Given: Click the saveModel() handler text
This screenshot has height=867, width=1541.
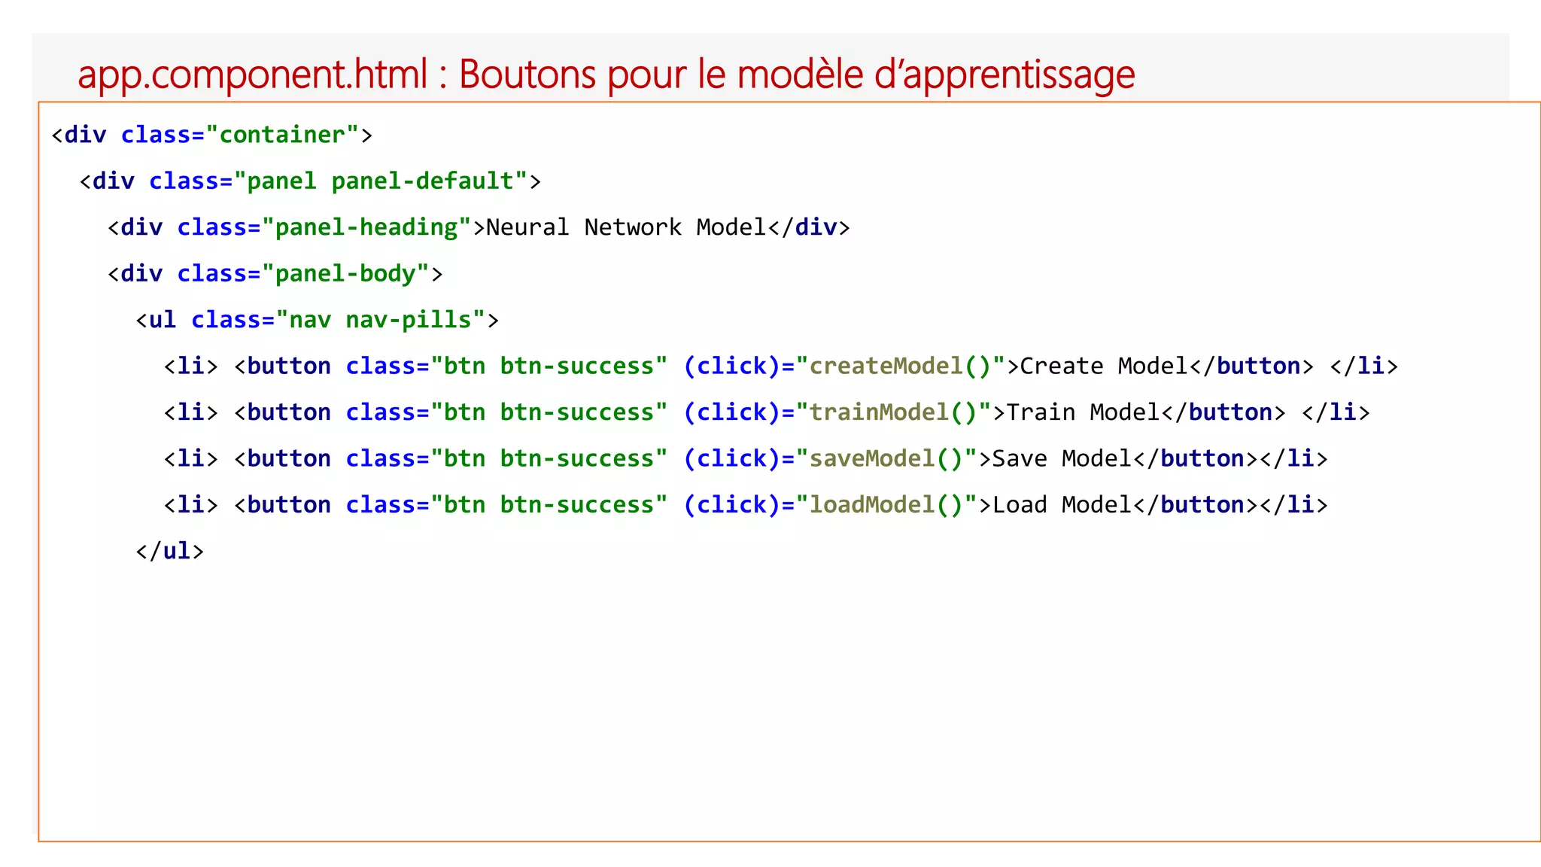Looking at the screenshot, I should pyautogui.click(x=886, y=459).
